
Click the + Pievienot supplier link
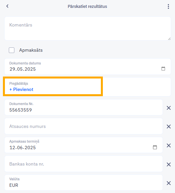(x=21, y=89)
